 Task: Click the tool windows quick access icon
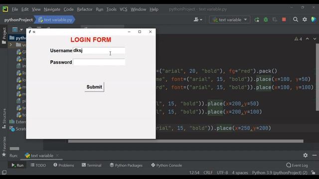coord(4,173)
